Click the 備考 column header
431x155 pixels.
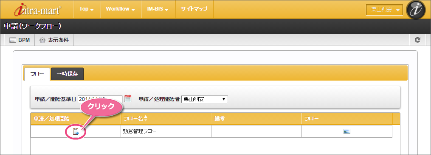(x=256, y=119)
